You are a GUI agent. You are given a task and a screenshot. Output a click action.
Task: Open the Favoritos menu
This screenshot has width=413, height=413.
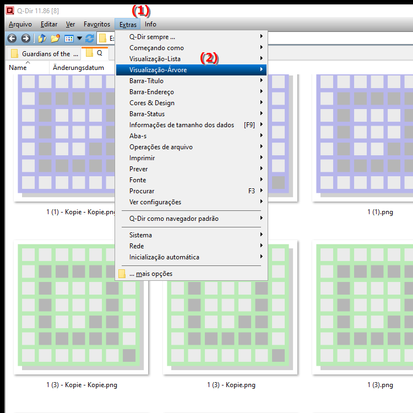point(97,24)
